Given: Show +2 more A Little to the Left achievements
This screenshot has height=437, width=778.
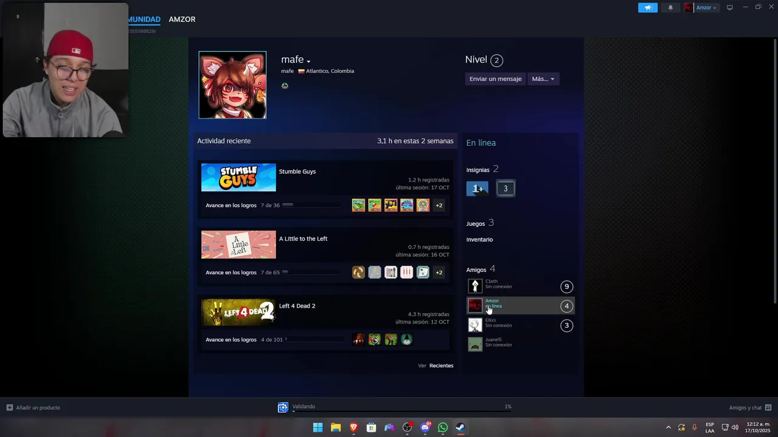Looking at the screenshot, I should coord(439,273).
